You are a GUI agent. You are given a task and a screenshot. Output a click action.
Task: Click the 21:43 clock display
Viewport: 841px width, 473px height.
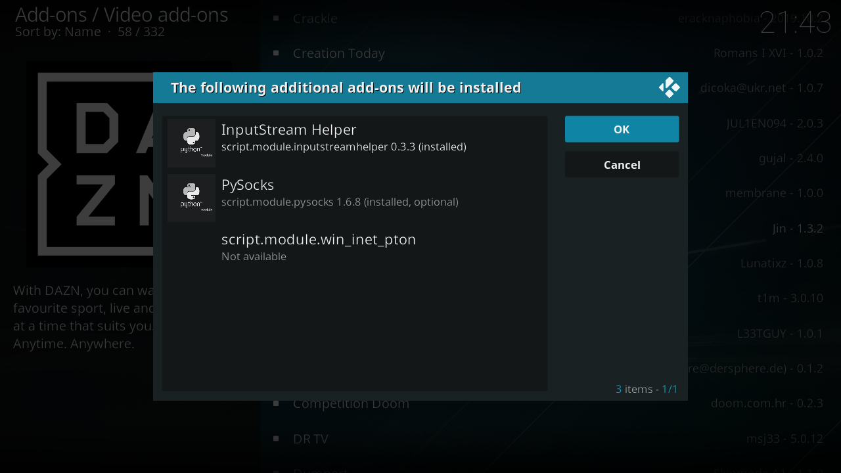pos(795,24)
